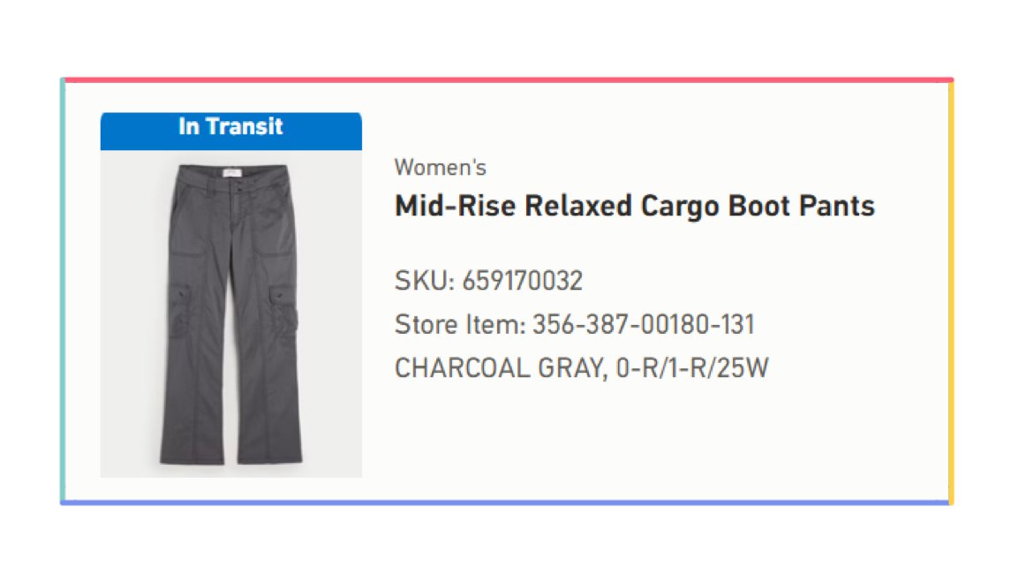The height and width of the screenshot is (583, 1011).
Task: Open the cargo pants product thumbnail
Action: pos(230,314)
